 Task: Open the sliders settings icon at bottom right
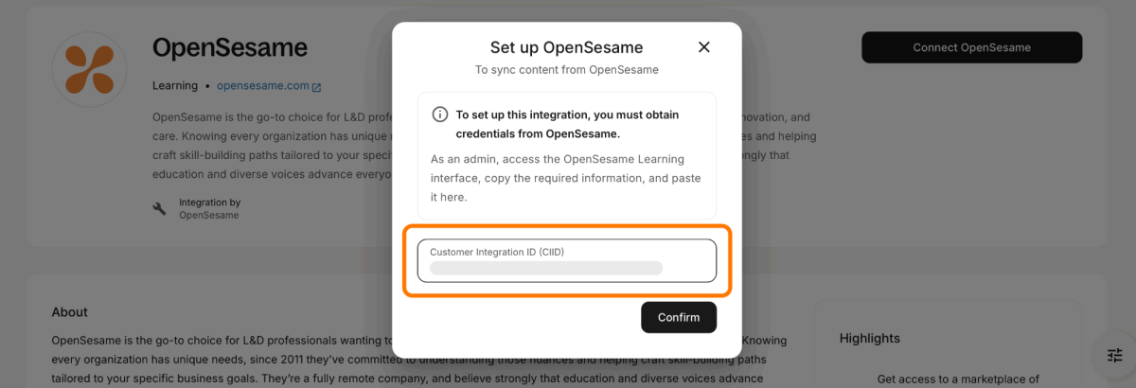tap(1114, 355)
